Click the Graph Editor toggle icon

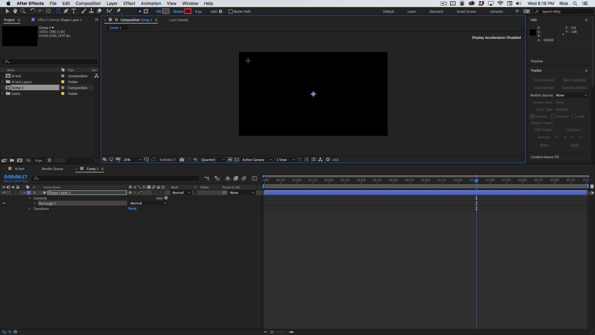[254, 178]
